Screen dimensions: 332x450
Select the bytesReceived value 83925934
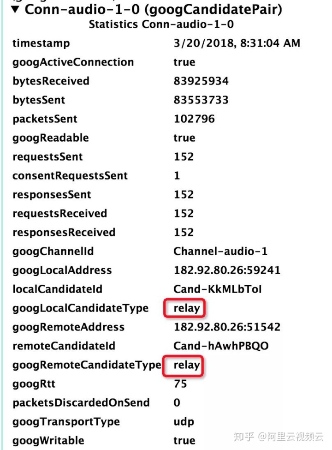201,81
